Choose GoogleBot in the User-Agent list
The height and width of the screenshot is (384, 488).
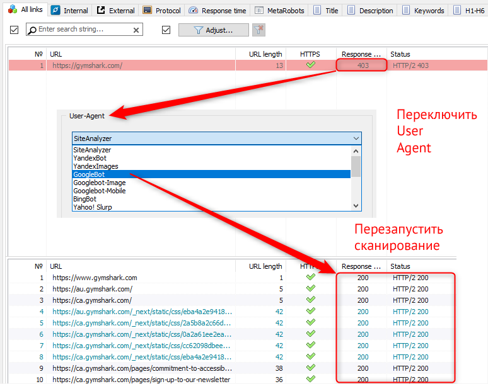pos(211,174)
